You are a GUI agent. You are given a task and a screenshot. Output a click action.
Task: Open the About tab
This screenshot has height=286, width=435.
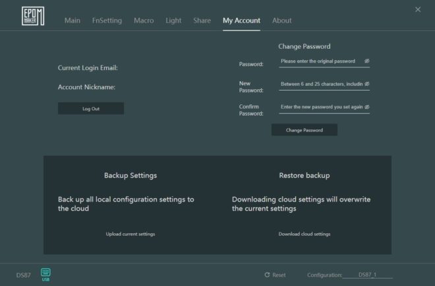click(282, 20)
